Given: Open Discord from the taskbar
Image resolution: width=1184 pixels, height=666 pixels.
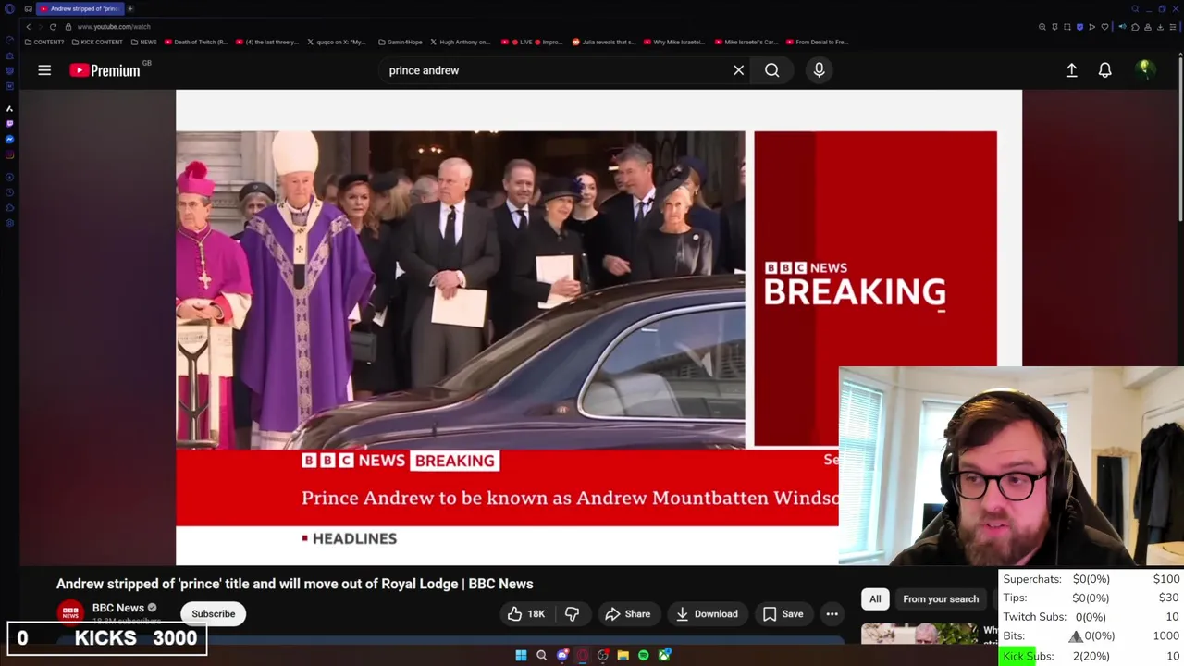Looking at the screenshot, I should [561, 656].
